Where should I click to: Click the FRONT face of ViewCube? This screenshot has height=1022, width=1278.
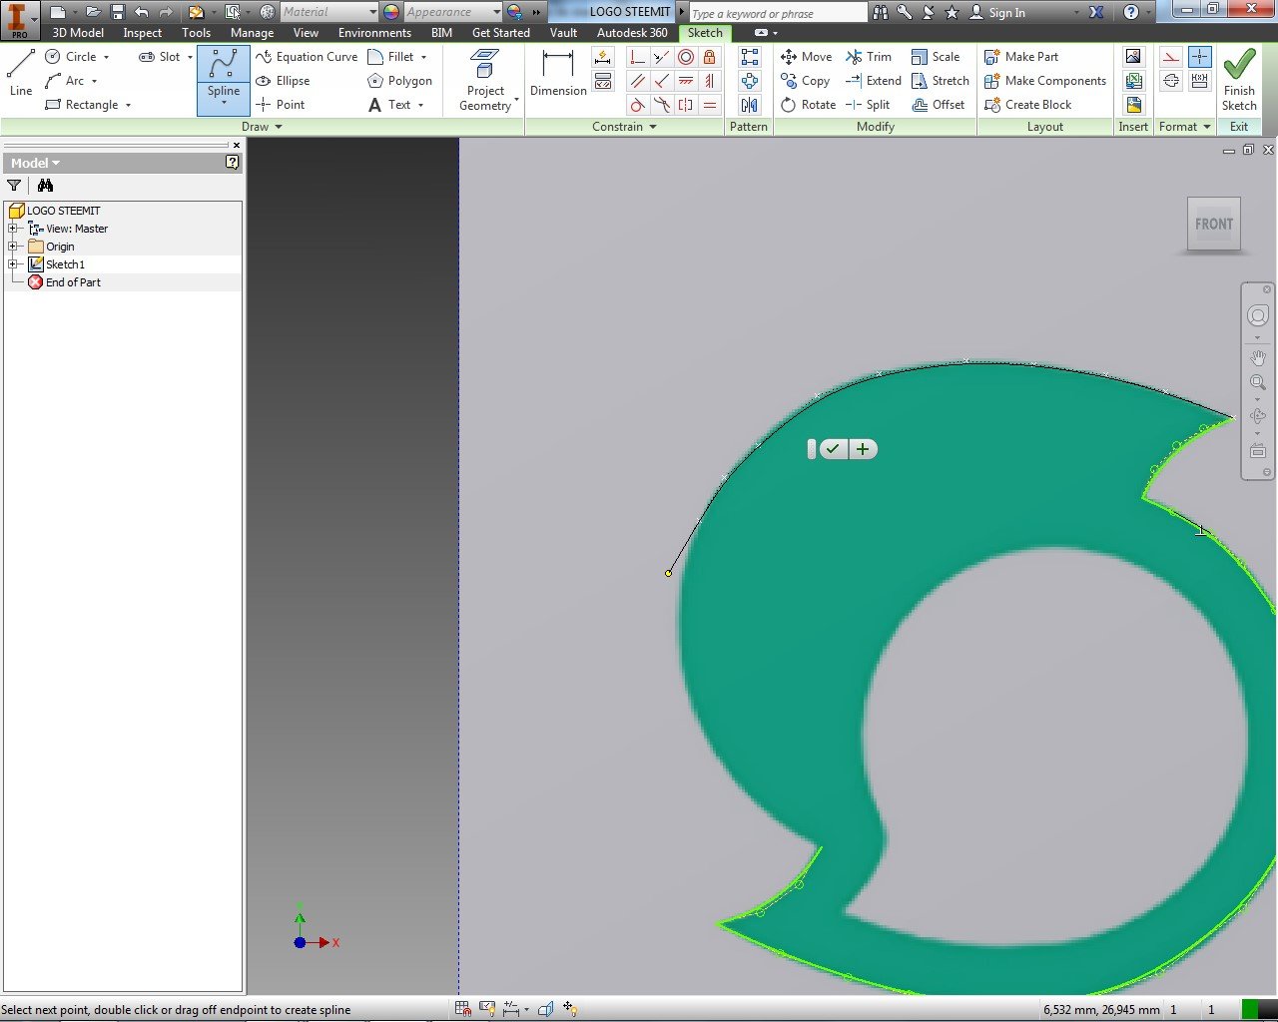1214,224
